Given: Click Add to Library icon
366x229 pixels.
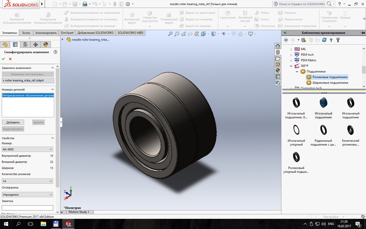Looking at the screenshot, I should click(x=303, y=40).
